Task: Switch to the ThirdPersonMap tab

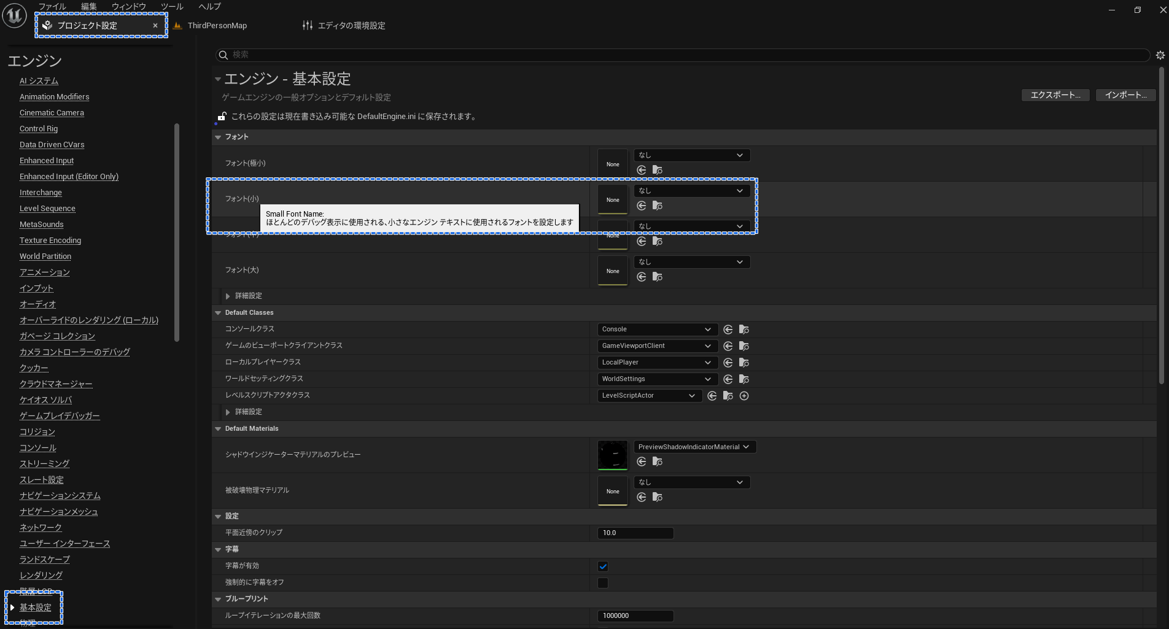Action: pyautogui.click(x=217, y=26)
